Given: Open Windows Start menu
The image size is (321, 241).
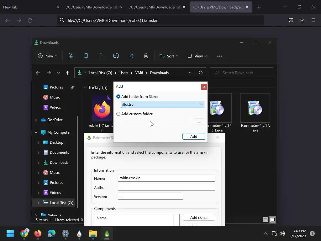Looking at the screenshot, I should click(10, 233).
